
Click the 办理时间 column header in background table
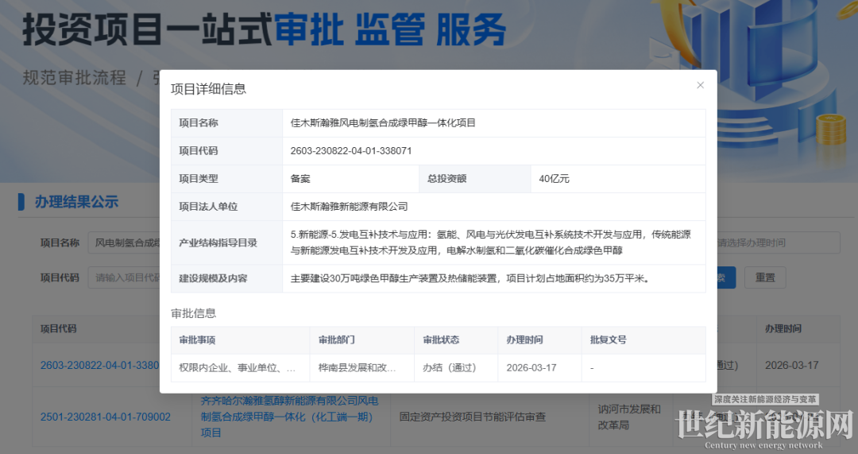[783, 328]
